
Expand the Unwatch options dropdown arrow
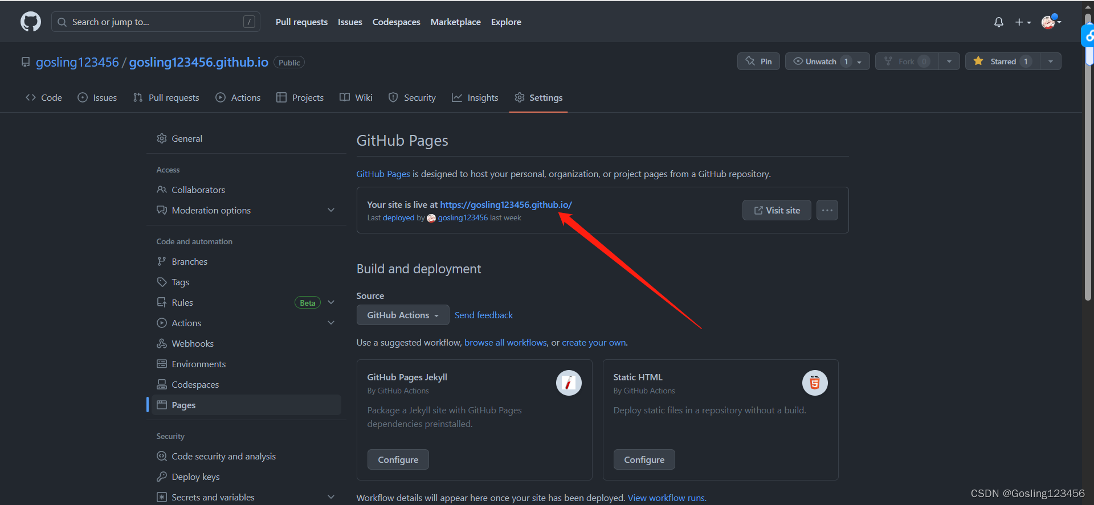pyautogui.click(x=860, y=61)
